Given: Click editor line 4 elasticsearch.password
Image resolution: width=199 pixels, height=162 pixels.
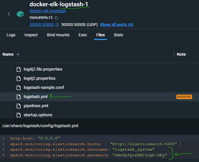Looking at the screenshot, I should point(99,155).
